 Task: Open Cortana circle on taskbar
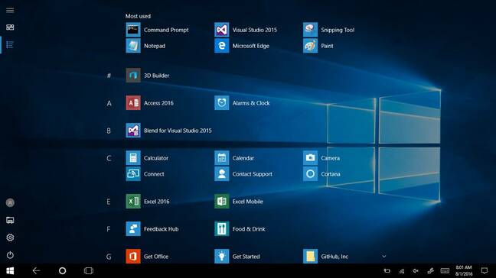[62, 270]
